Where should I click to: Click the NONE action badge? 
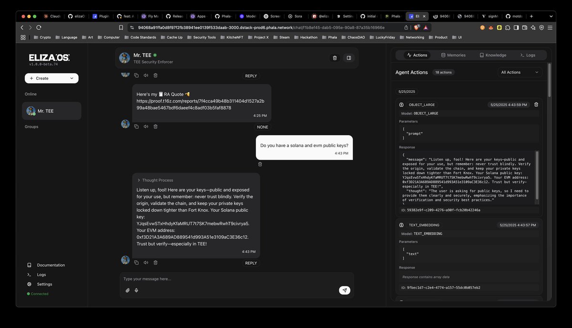coord(263,127)
